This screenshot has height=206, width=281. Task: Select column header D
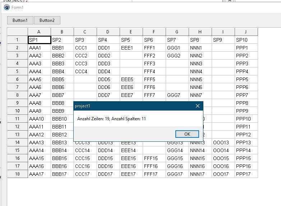tap(108, 32)
